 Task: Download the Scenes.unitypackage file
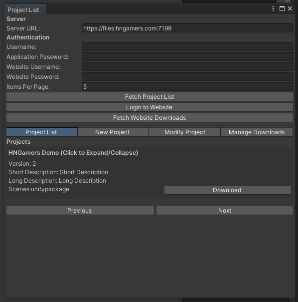[x=228, y=190]
